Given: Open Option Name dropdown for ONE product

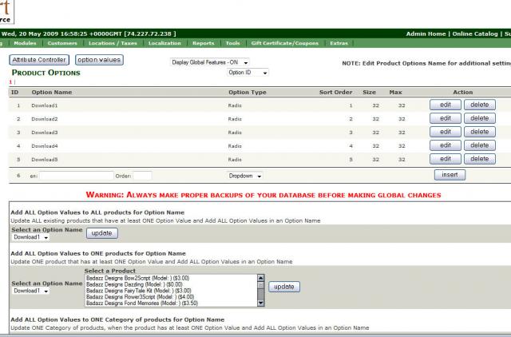Looking at the screenshot, I should click(x=30, y=291).
